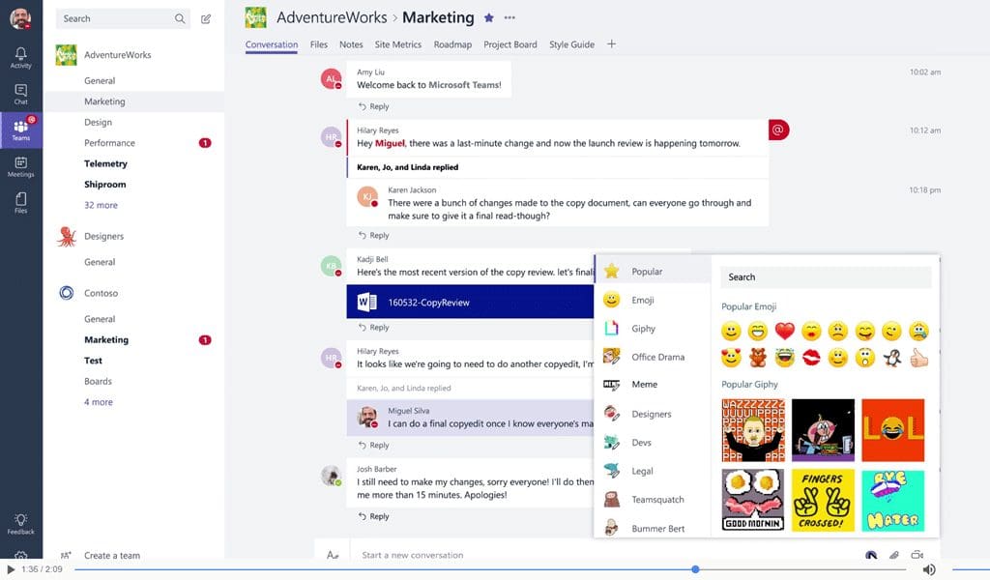
Task: Expand 32 more channels in AdventureWorks
Action: [101, 205]
